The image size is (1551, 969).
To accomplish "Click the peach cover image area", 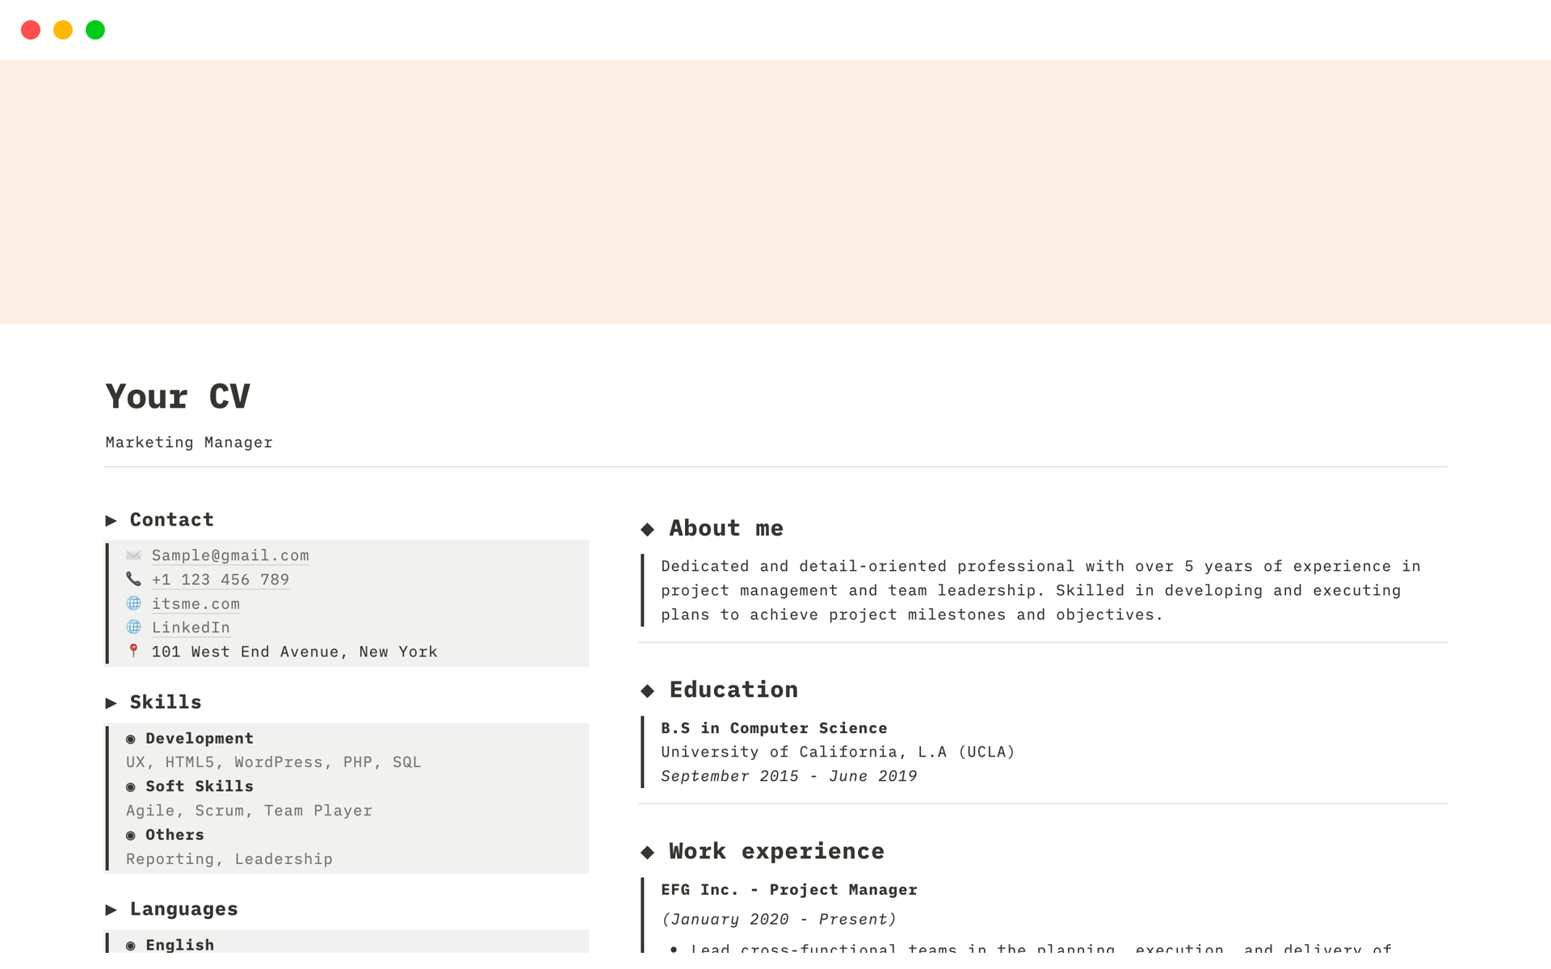I will [x=775, y=190].
